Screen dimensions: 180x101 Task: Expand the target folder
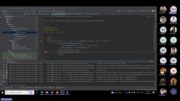pos(5,59)
